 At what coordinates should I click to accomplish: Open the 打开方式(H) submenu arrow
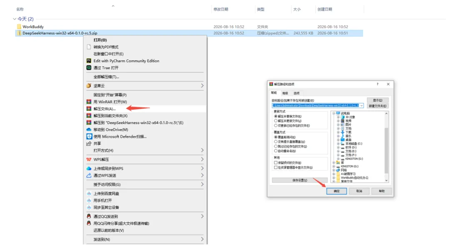tap(202, 150)
